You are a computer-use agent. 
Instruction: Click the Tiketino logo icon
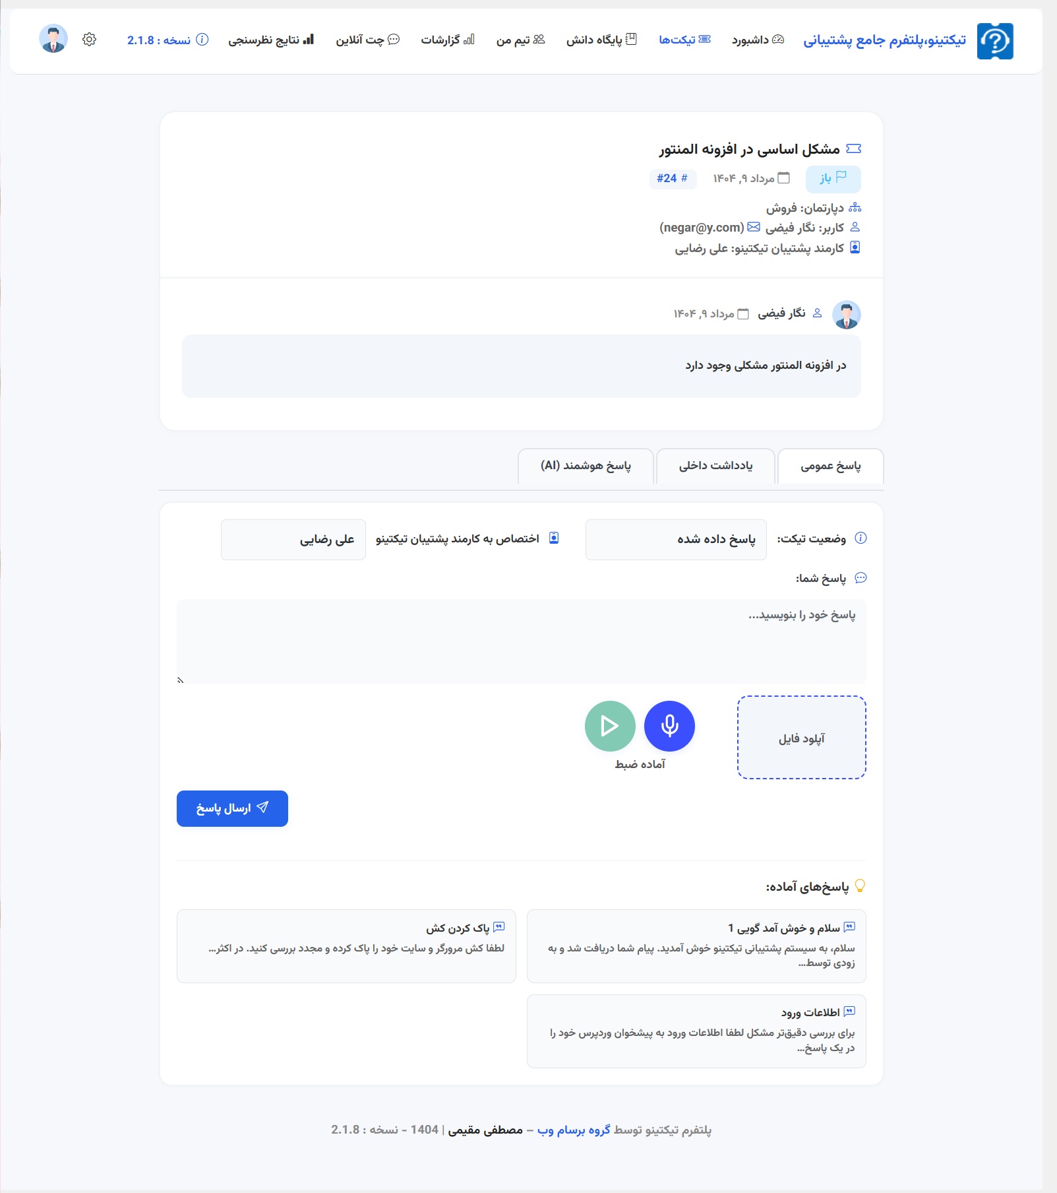994,41
